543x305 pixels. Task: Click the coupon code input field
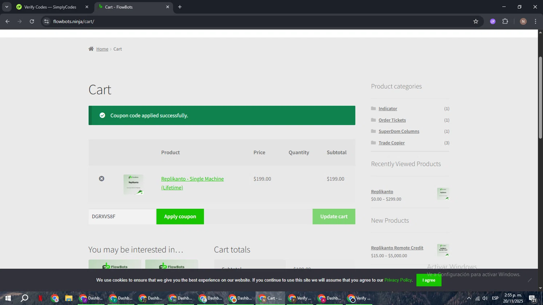(122, 216)
